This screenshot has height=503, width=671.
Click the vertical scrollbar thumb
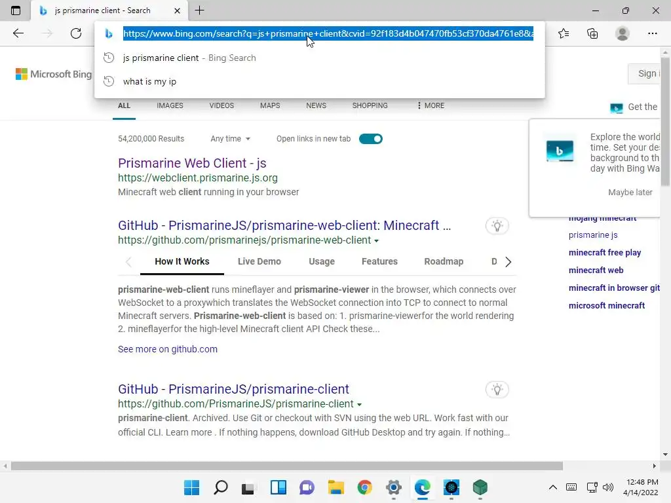coord(665,122)
